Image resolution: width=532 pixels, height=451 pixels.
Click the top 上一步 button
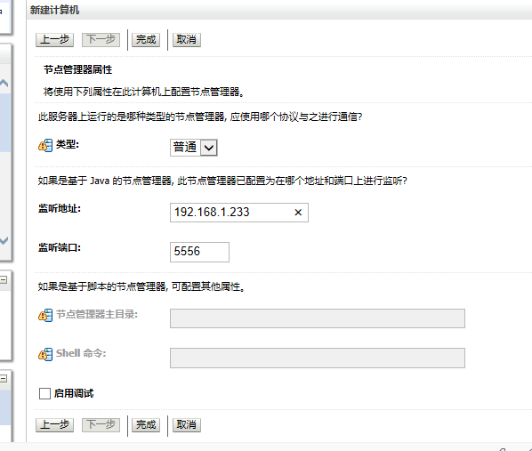tap(54, 40)
